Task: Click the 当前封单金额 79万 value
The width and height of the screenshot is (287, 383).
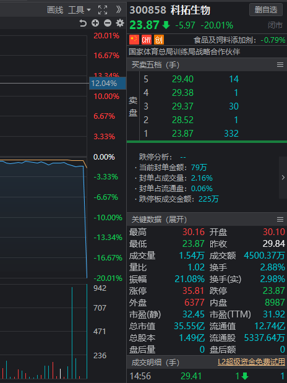Action: point(199,168)
